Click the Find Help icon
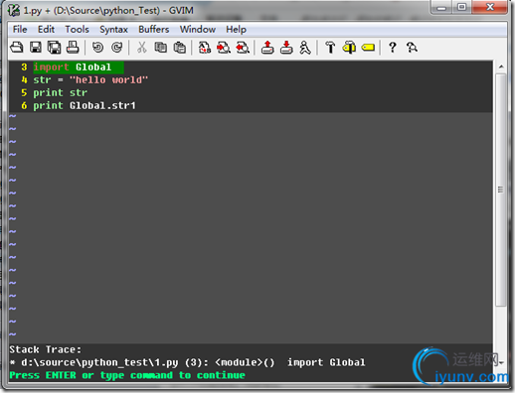Screen dimensions: 515x393 412,48
